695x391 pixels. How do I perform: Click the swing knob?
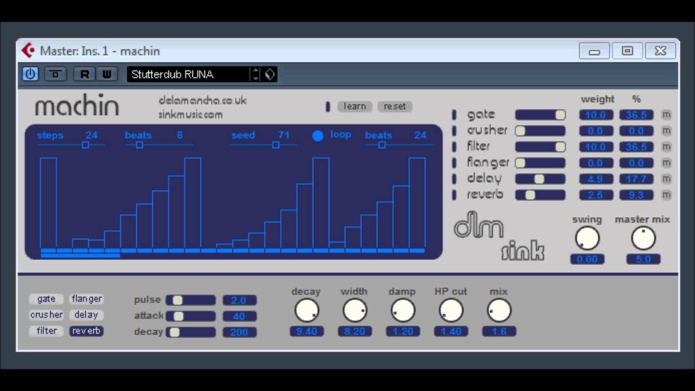tap(587, 238)
